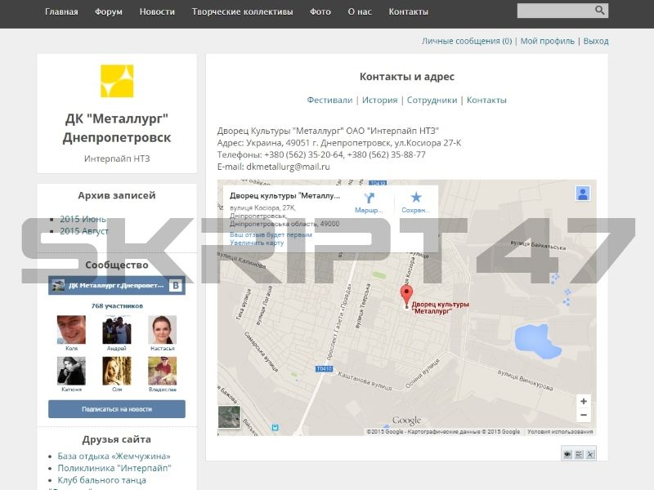Viewport: 654px width, 490px height.
Task: Click the eye view icon below map
Action: [567, 454]
